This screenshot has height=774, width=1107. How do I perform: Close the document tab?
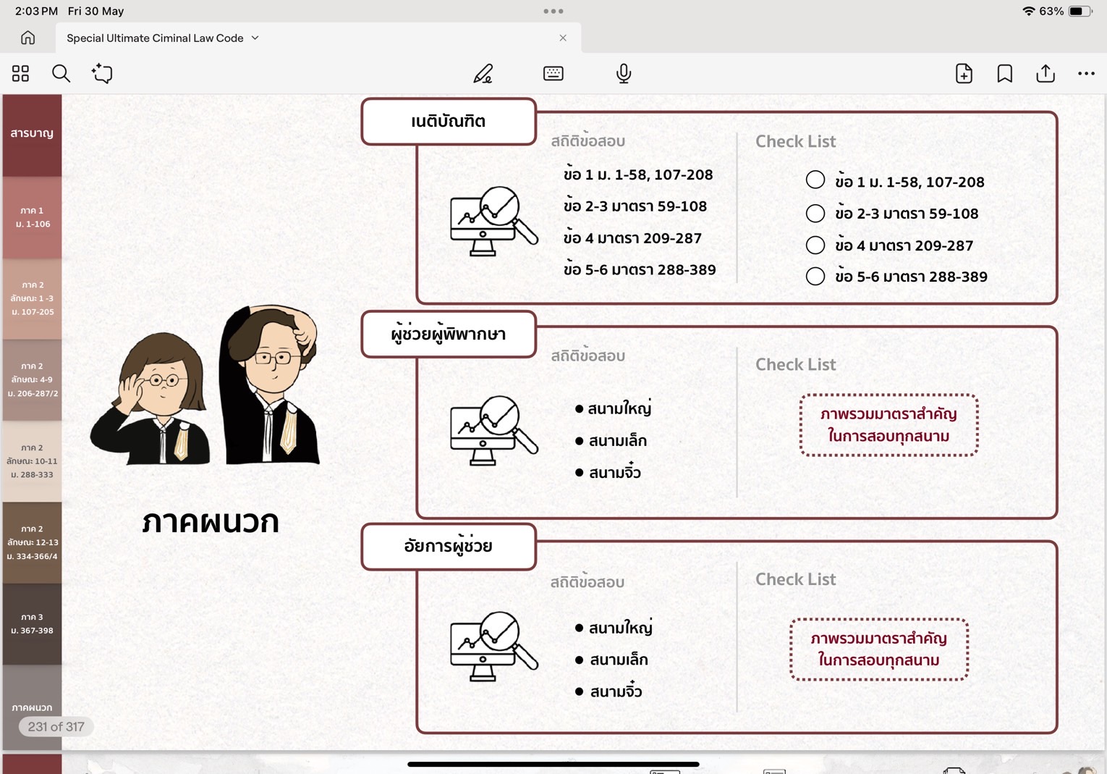(563, 38)
